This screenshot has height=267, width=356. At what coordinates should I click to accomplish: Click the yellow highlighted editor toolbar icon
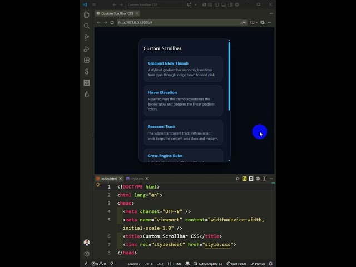click(244, 179)
